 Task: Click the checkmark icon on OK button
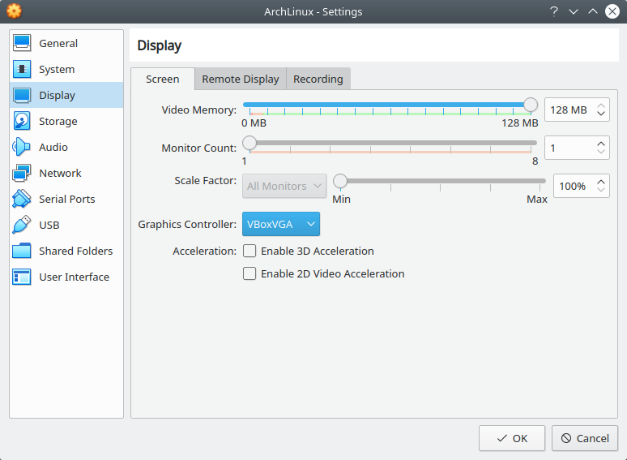click(x=501, y=438)
